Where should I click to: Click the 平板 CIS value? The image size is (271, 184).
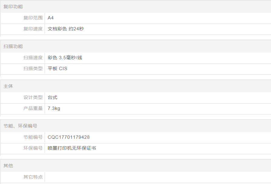(x=58, y=69)
